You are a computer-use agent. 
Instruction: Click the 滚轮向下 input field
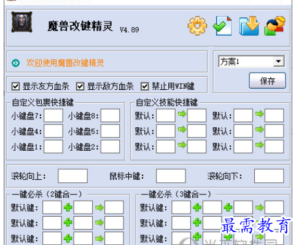269,176
